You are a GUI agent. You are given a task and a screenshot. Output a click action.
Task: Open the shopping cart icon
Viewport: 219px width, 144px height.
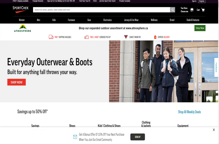coord(203,10)
